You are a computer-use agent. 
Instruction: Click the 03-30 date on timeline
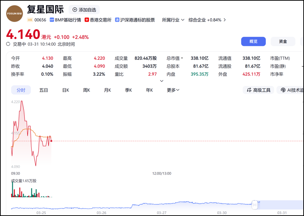pos(222,213)
